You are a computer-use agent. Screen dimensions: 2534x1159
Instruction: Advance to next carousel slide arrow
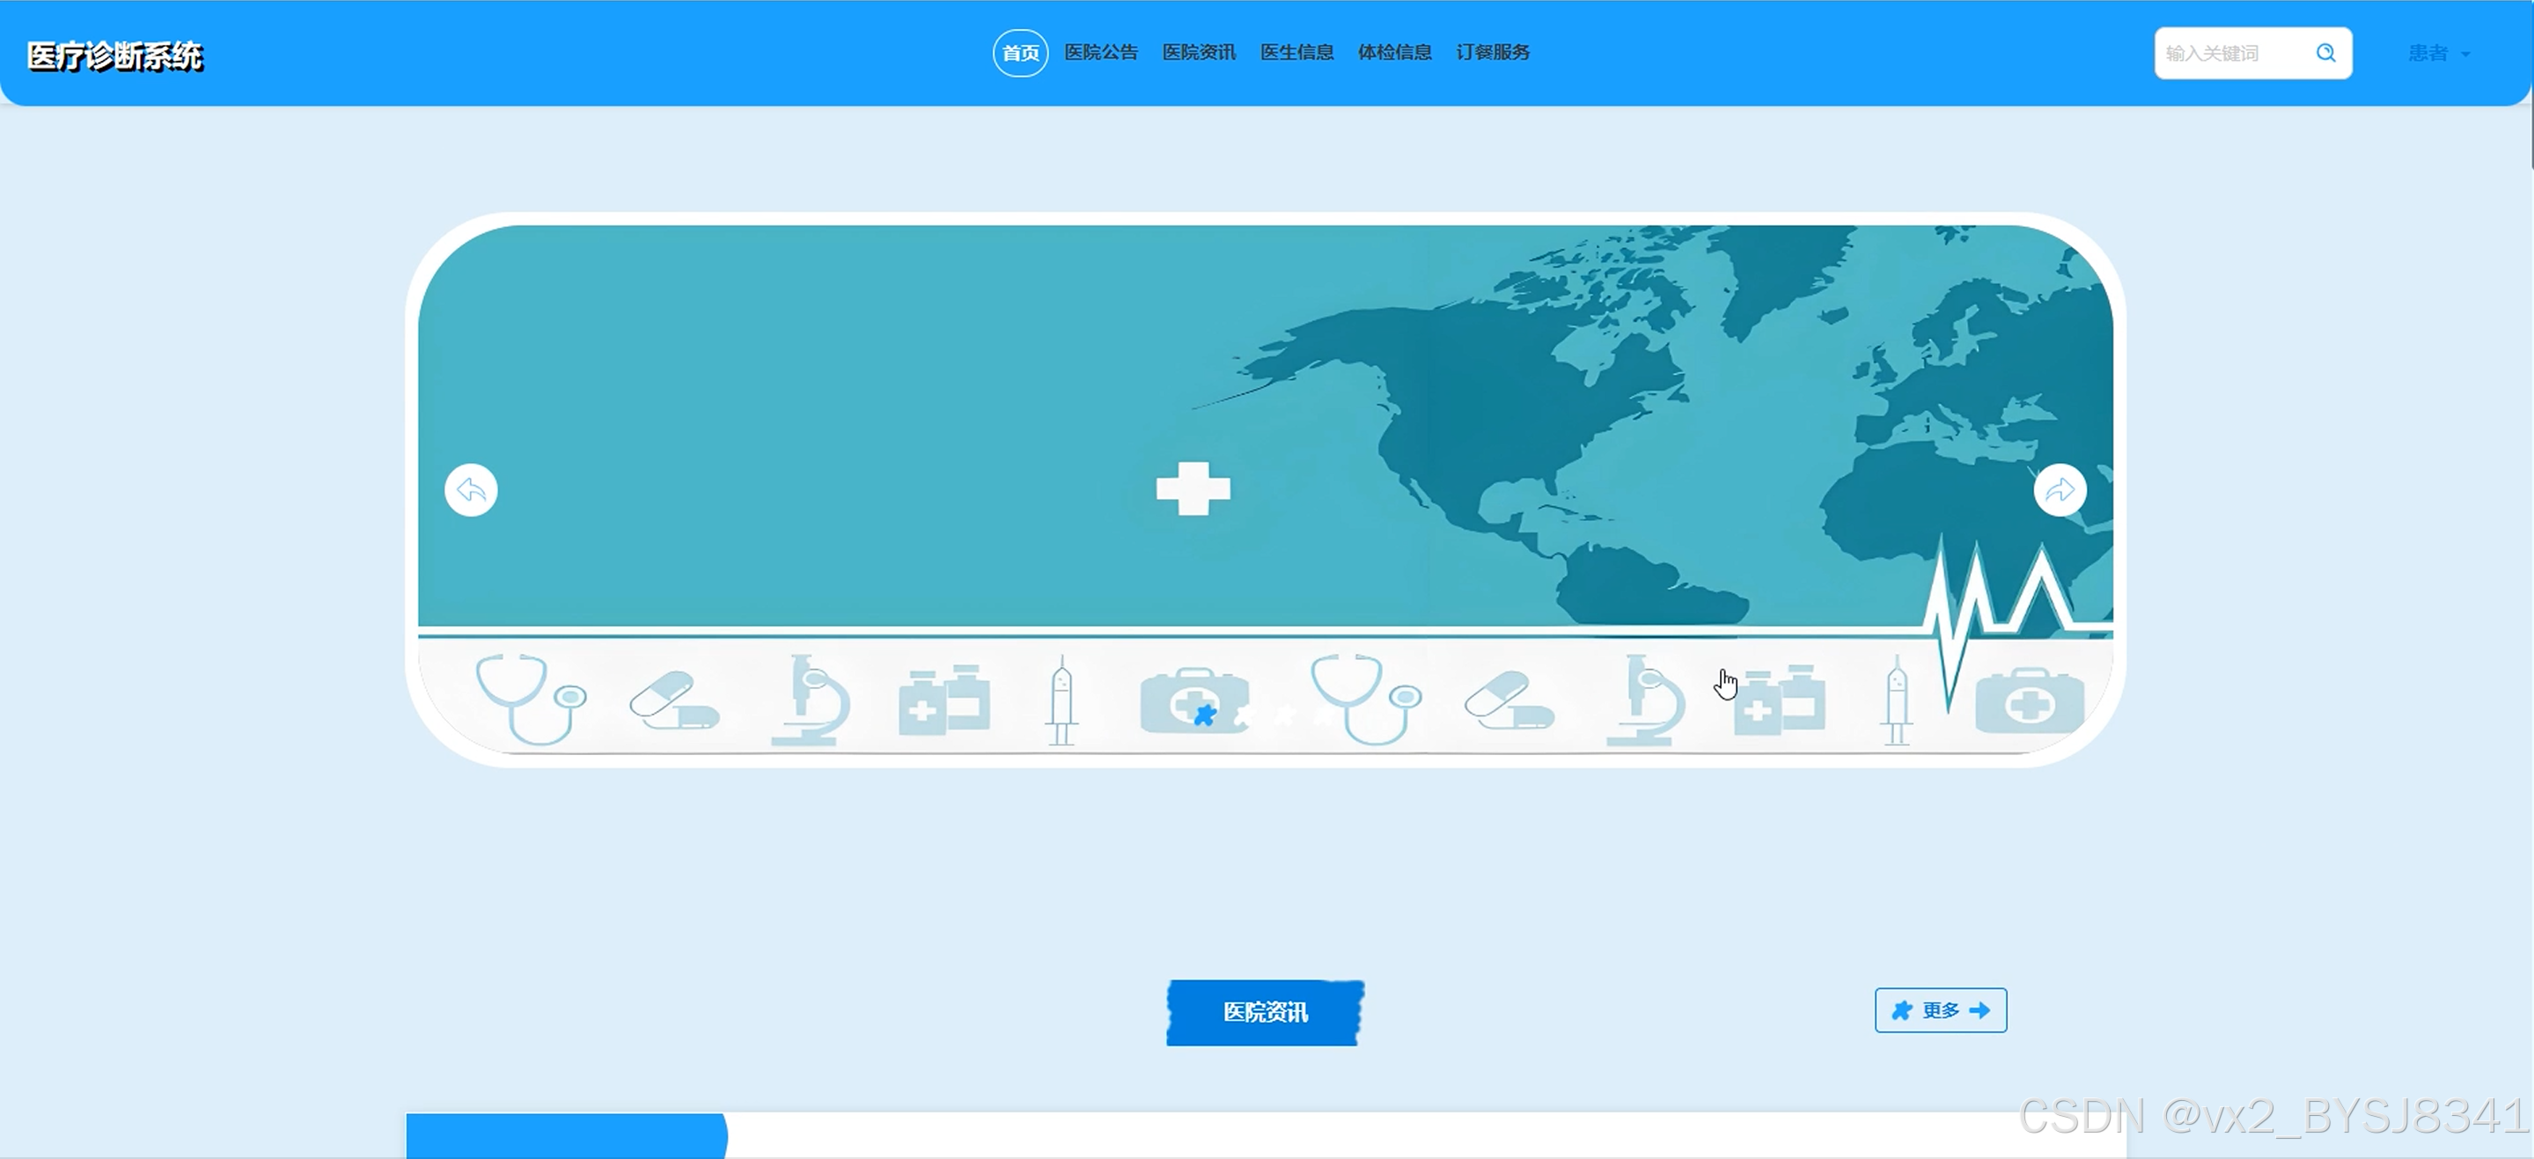tap(2059, 490)
